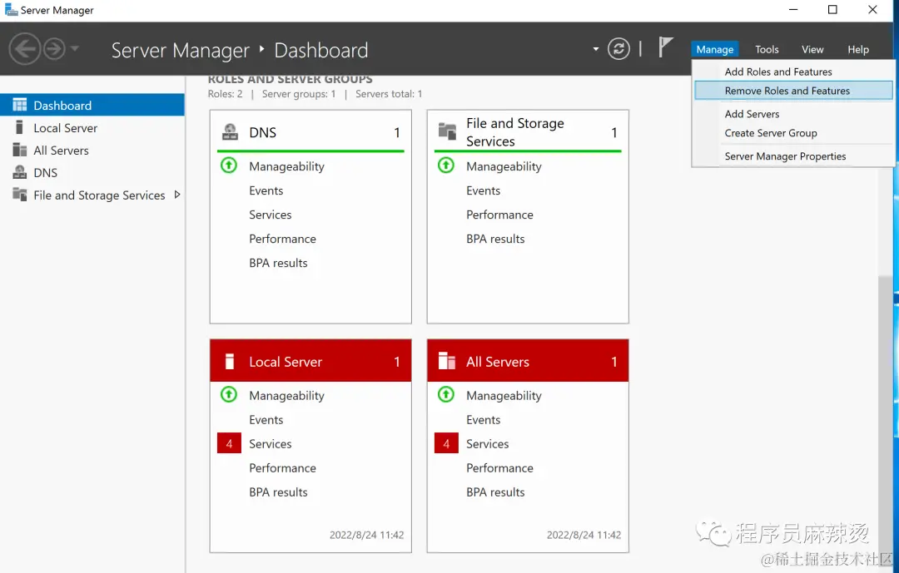Select DNS in the navigation pane

click(x=92, y=172)
